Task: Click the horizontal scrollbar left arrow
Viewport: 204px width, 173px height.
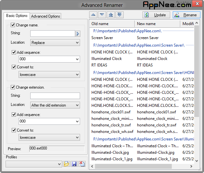Action: tap(92, 166)
